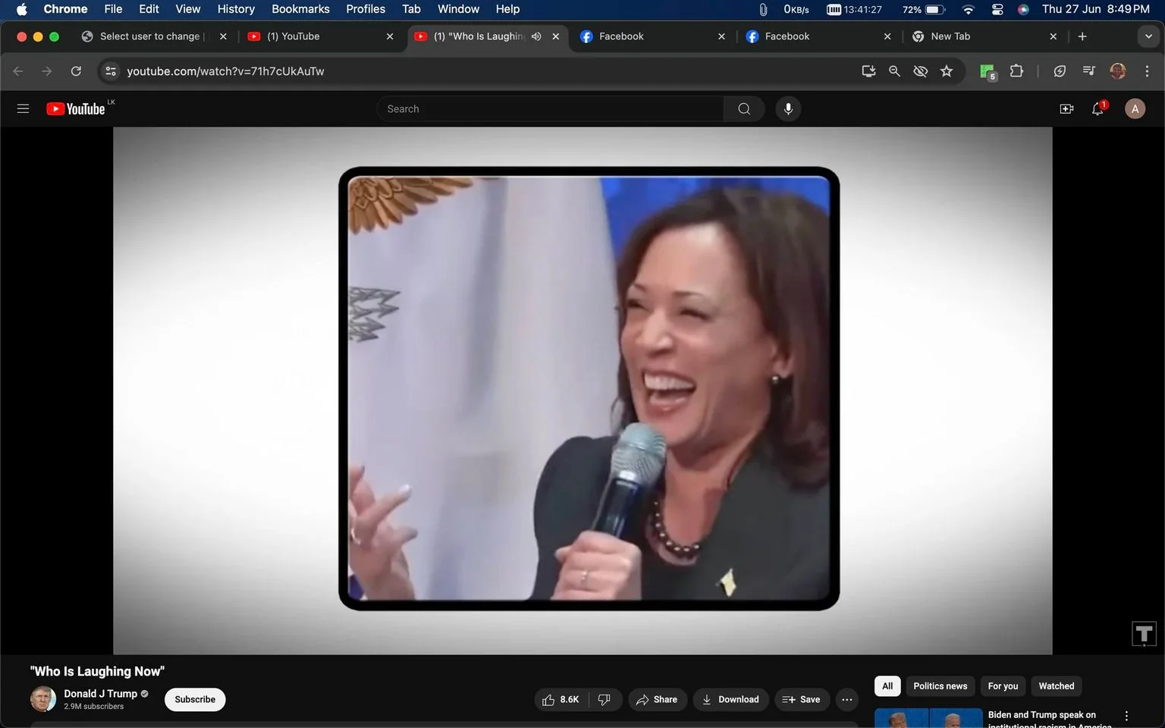
Task: Click the crossed-eye tracking protection icon
Action: [x=920, y=71]
